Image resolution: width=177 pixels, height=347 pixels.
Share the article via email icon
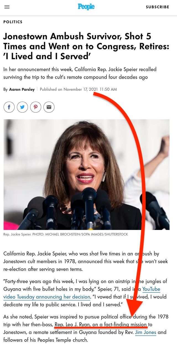point(49,107)
